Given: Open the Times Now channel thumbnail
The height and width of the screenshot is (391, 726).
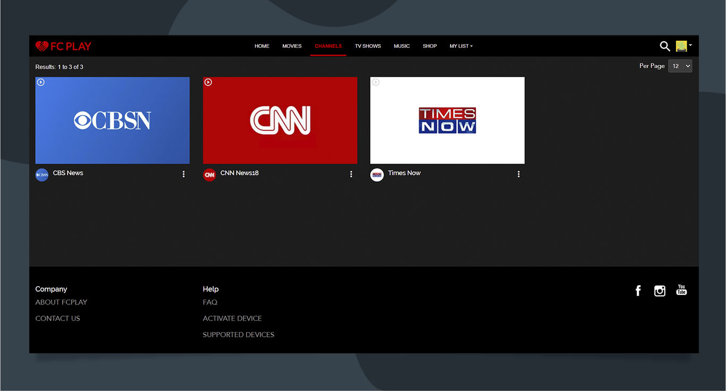Looking at the screenshot, I should 448,121.
